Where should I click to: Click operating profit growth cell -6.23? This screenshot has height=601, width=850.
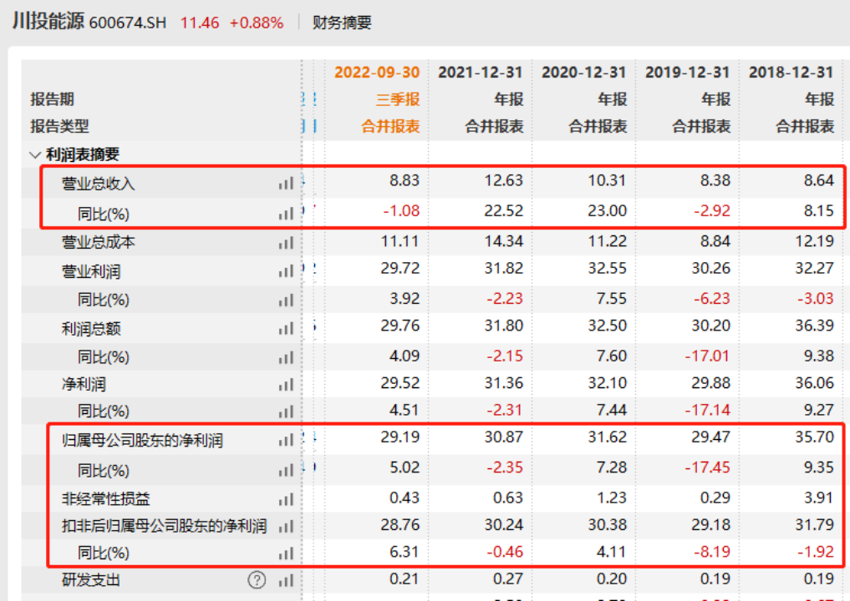[x=712, y=298]
